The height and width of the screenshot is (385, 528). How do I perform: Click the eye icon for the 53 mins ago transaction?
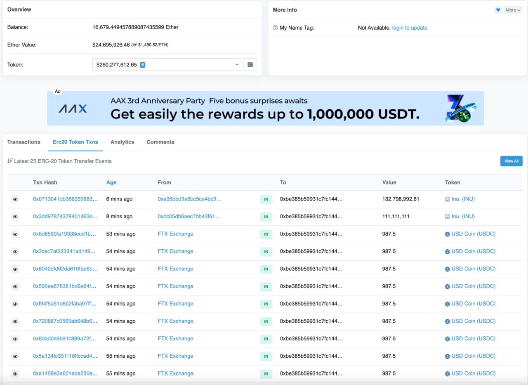(15, 234)
